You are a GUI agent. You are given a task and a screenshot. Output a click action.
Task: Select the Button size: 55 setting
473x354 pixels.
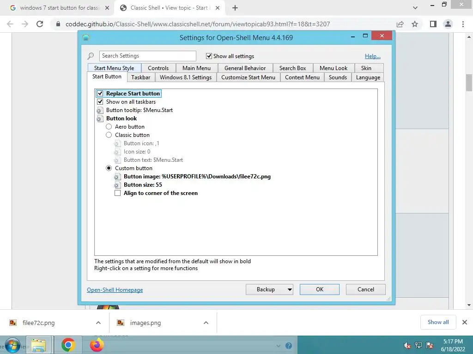click(x=143, y=185)
